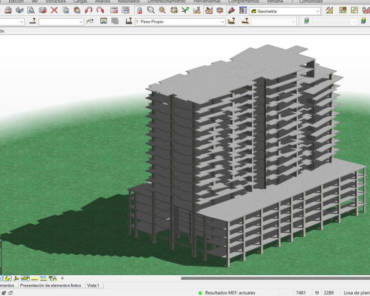
Task: Click the redo arrow icon
Action: pos(100,10)
